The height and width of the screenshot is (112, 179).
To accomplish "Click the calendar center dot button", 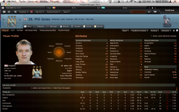I will (x=152, y=8).
